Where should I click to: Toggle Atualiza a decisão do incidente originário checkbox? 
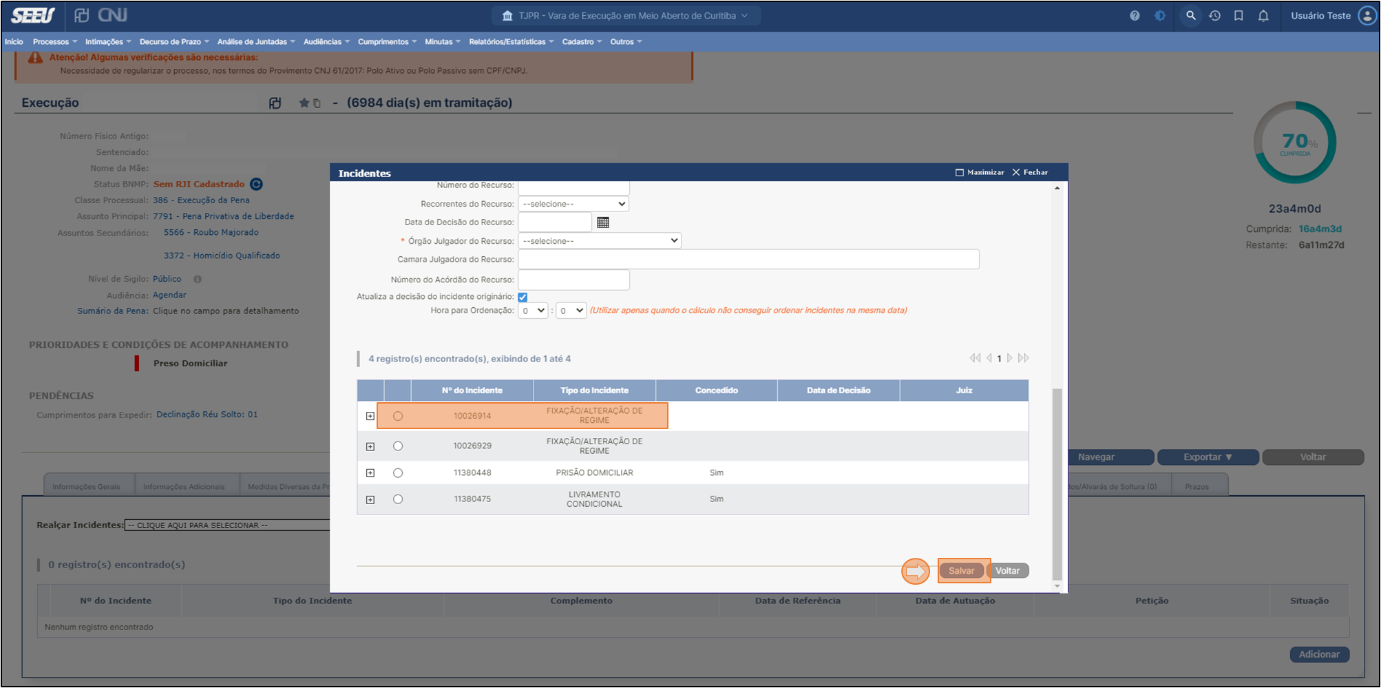point(523,298)
